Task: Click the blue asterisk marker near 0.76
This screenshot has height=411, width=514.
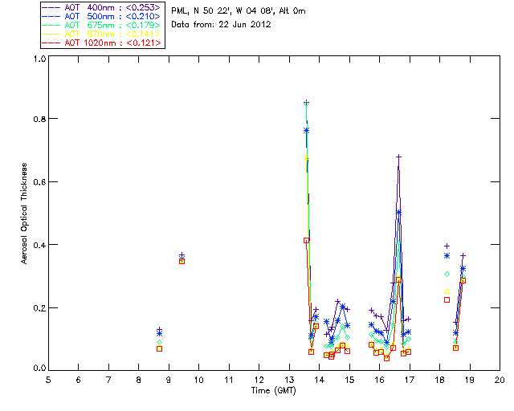Action: click(306, 131)
